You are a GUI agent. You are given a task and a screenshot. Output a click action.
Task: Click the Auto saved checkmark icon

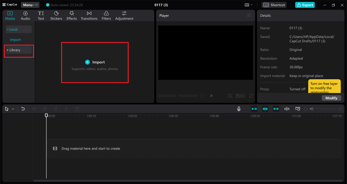(x=48, y=5)
